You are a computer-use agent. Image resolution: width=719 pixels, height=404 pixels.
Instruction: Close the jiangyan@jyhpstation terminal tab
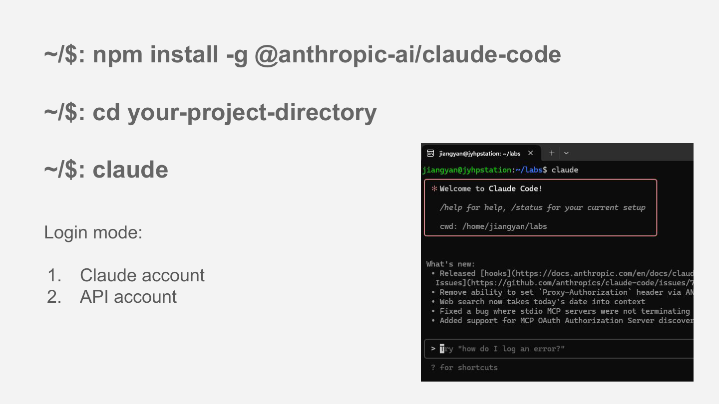pyautogui.click(x=530, y=153)
